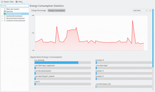The height and width of the screenshot is (92, 155).
Task: Click the rcuc/0 usage bar
Action: [x=63, y=84]
